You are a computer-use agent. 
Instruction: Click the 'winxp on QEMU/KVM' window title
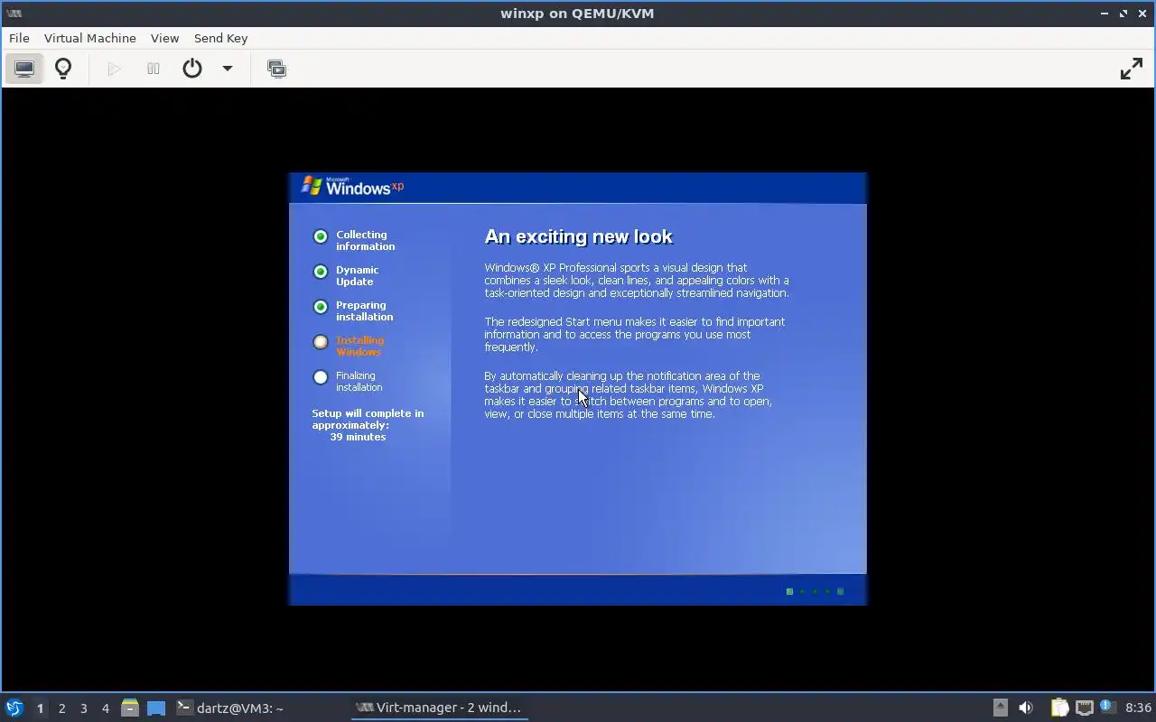click(578, 14)
